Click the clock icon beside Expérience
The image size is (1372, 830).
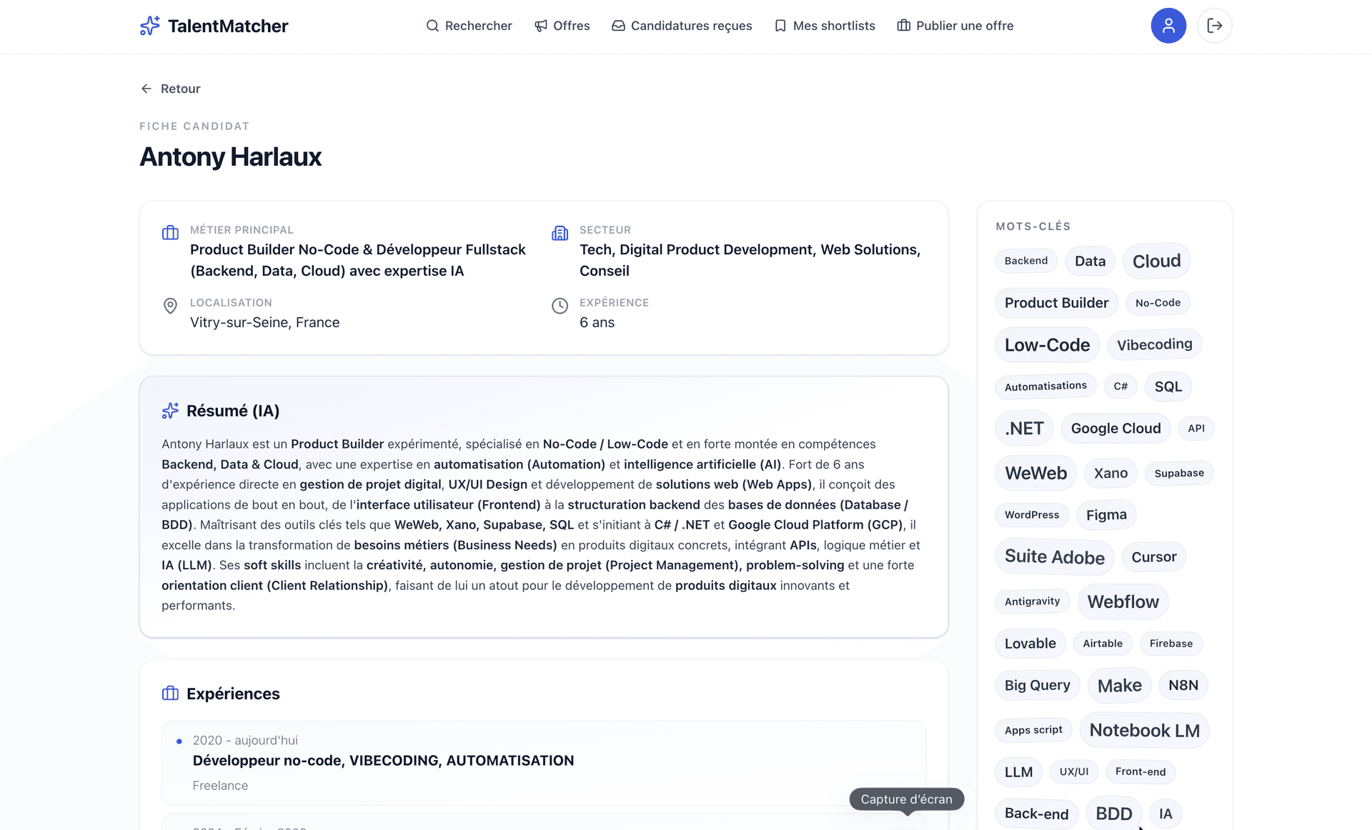tap(560, 306)
